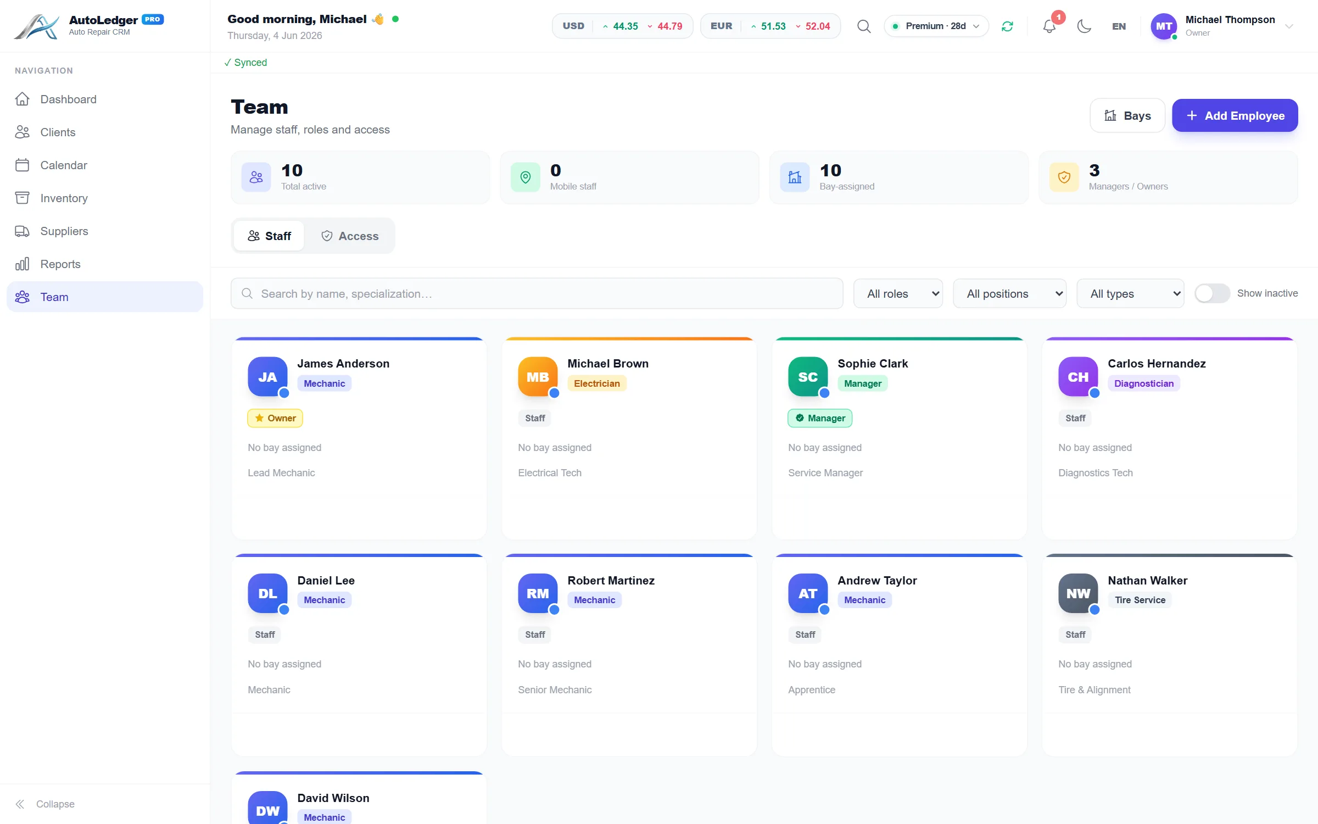Expand the Premium · 28d plan dropdown

(x=936, y=26)
